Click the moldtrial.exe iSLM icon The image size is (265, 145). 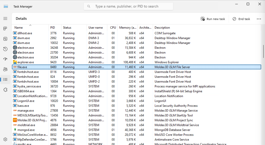coord(15,125)
